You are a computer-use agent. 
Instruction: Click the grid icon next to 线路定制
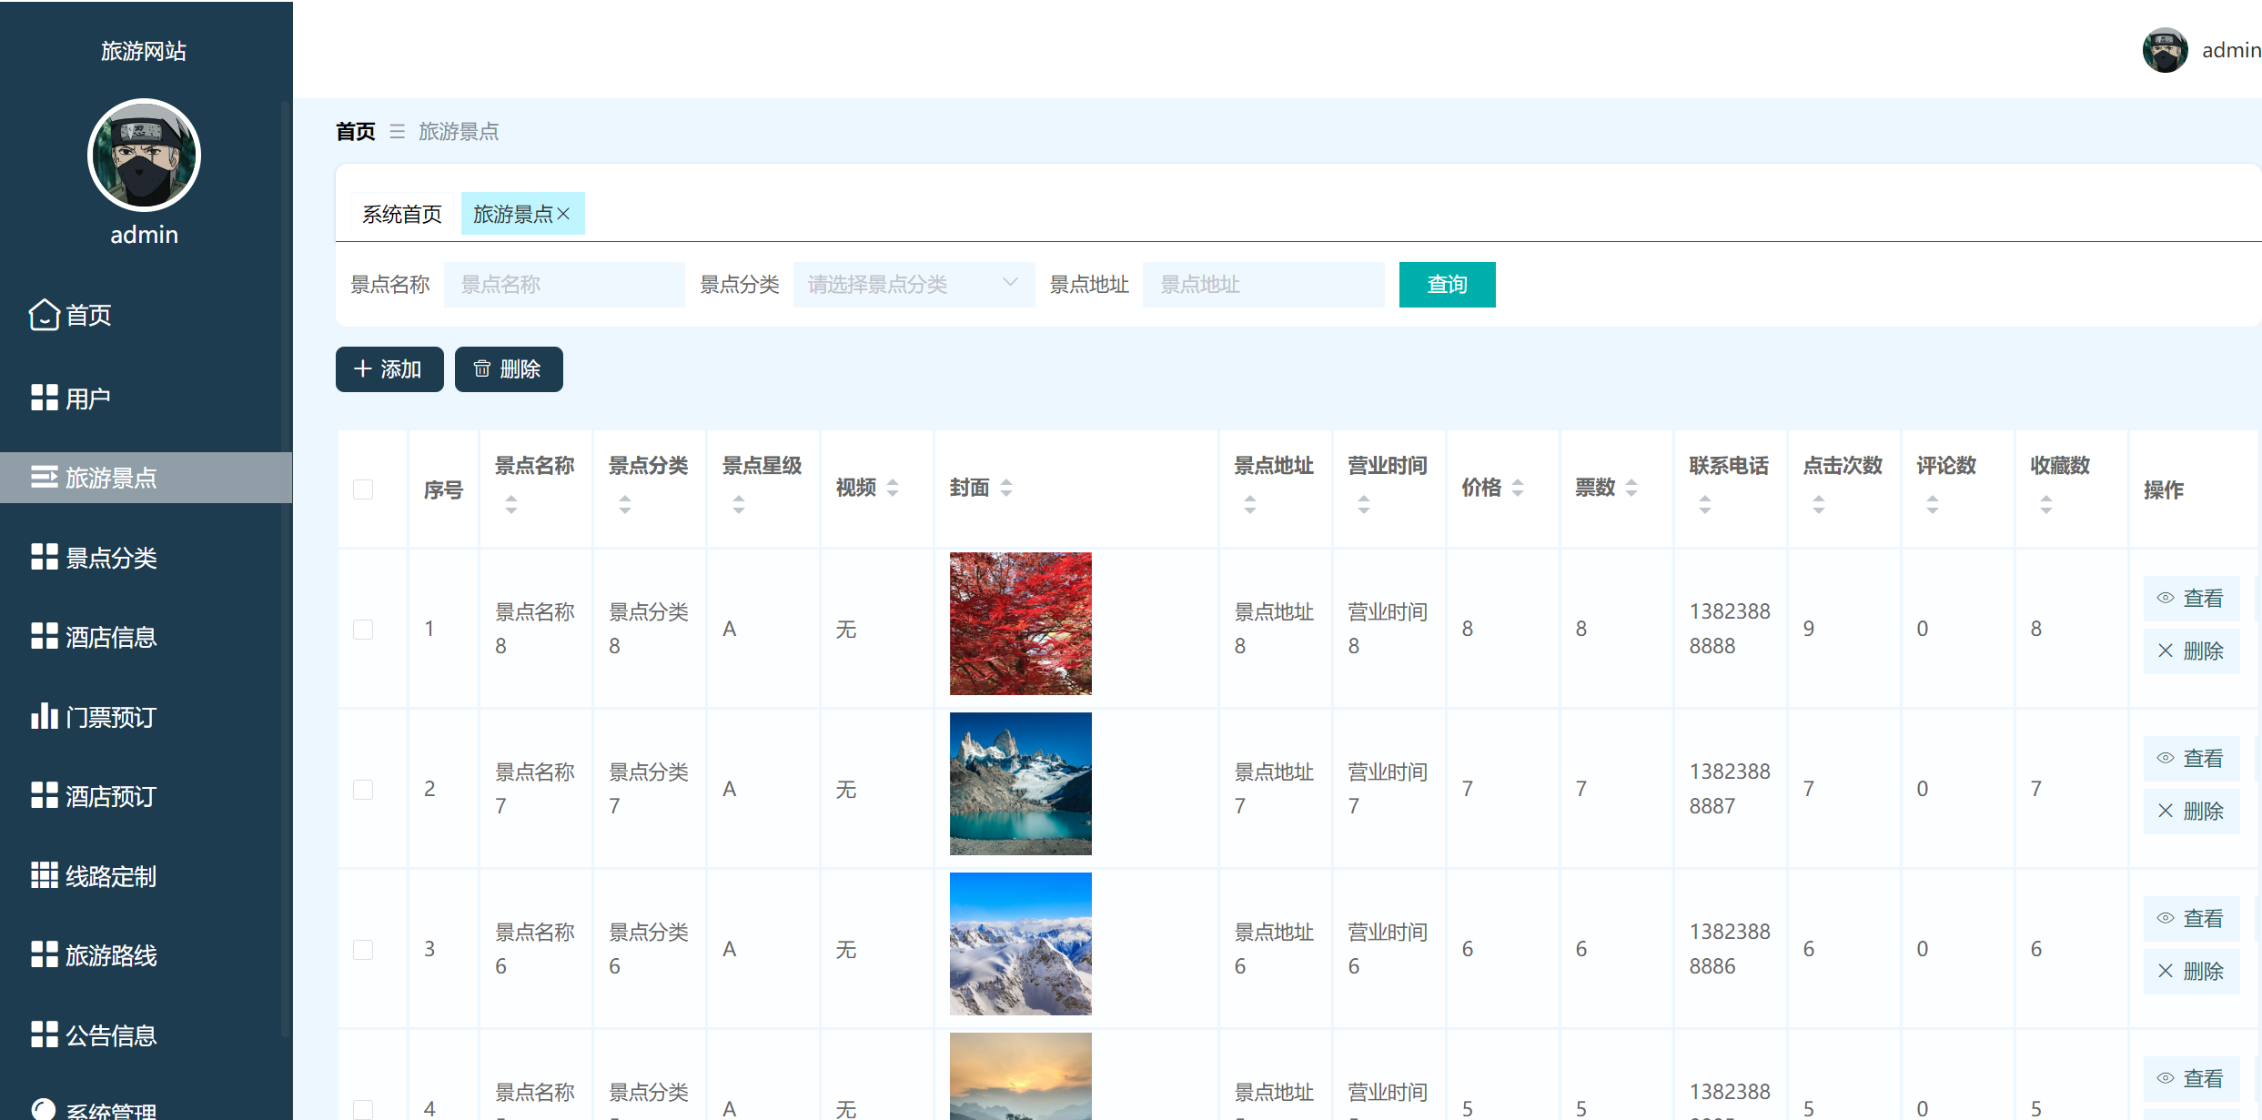(x=44, y=875)
